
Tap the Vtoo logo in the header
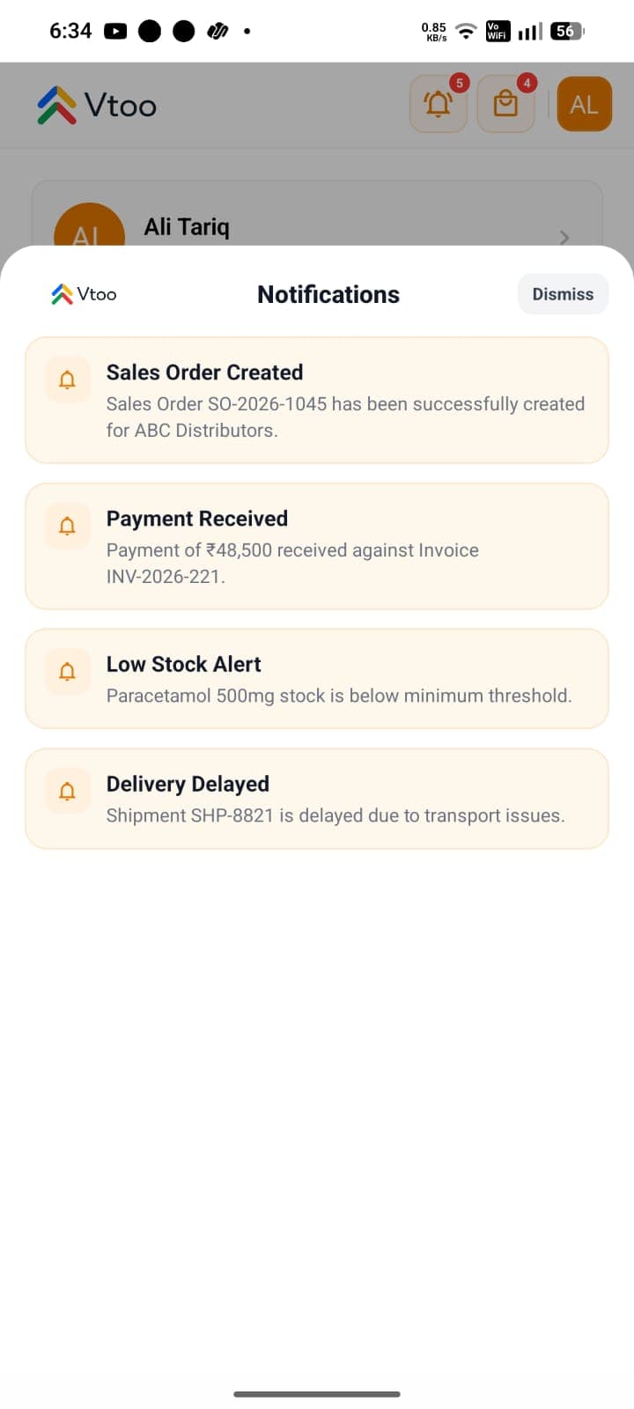click(97, 105)
